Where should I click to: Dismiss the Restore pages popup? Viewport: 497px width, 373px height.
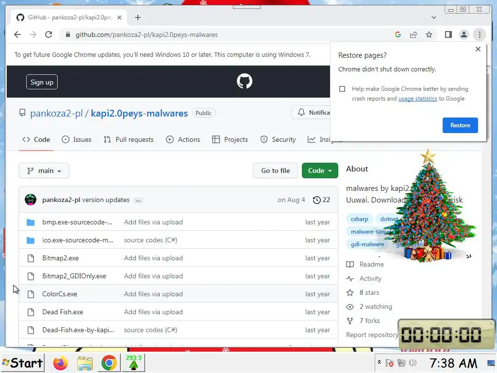(x=478, y=49)
